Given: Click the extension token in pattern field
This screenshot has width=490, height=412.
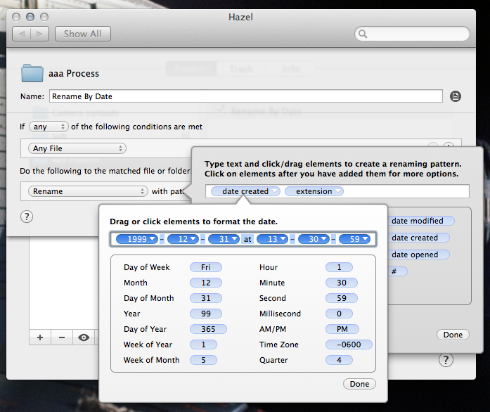Looking at the screenshot, I should (x=314, y=191).
